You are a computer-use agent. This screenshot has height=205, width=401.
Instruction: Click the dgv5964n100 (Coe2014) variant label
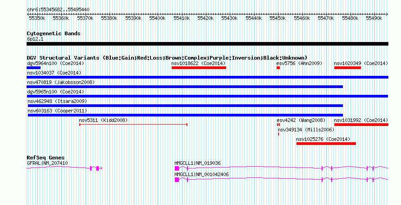pos(55,63)
